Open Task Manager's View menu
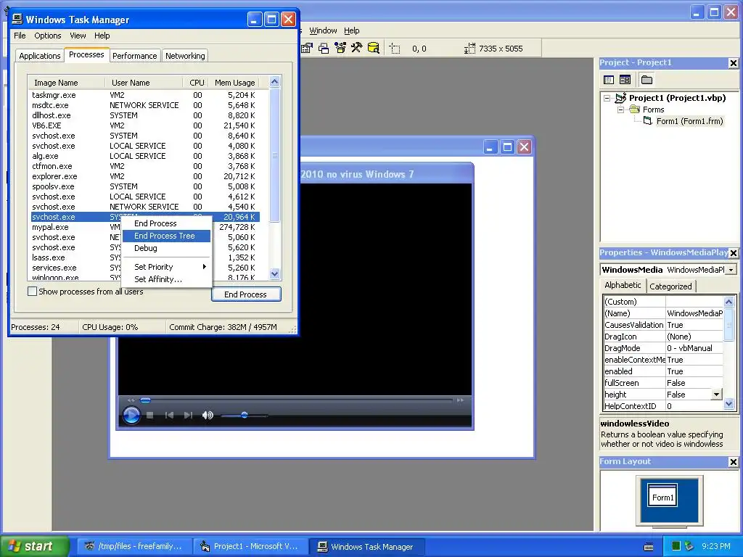Screen dimensions: 743x557 click(x=78, y=36)
